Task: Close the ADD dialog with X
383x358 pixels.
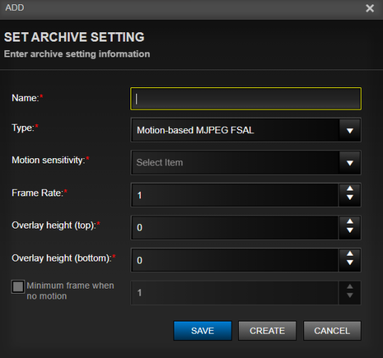Action: click(370, 9)
